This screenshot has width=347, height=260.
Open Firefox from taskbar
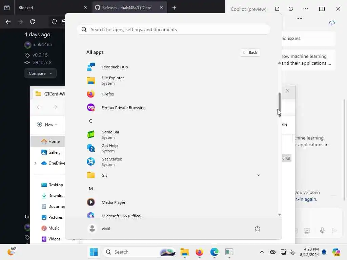(x=199, y=252)
